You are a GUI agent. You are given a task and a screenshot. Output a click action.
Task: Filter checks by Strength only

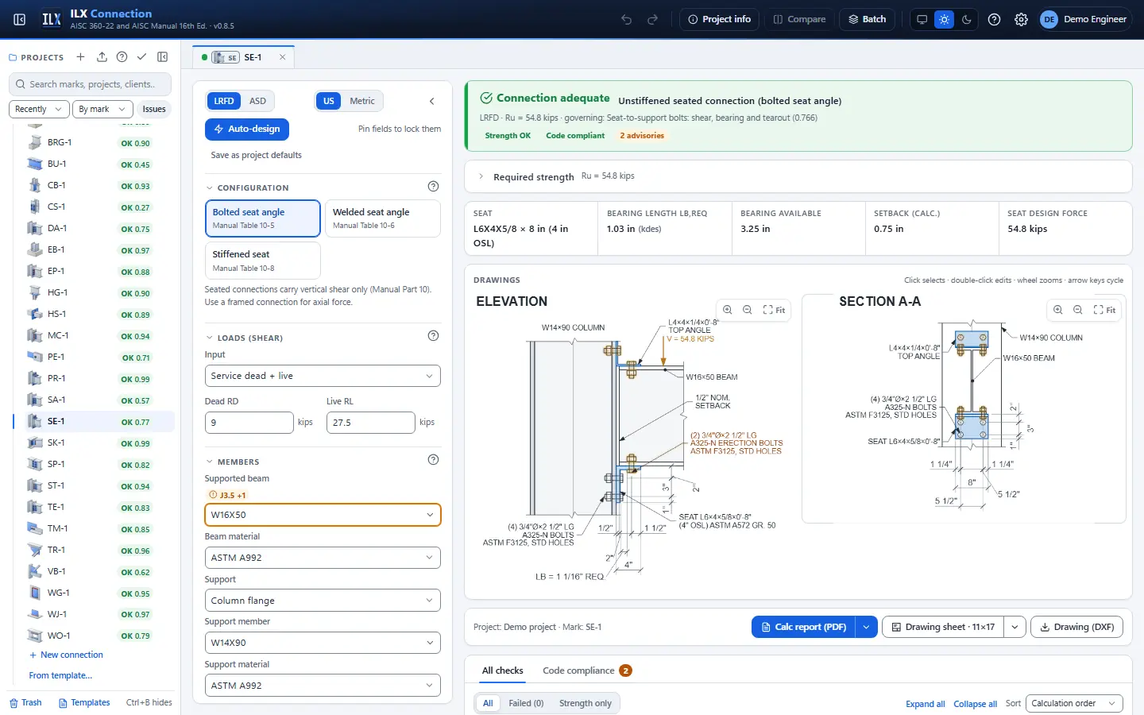(x=586, y=703)
